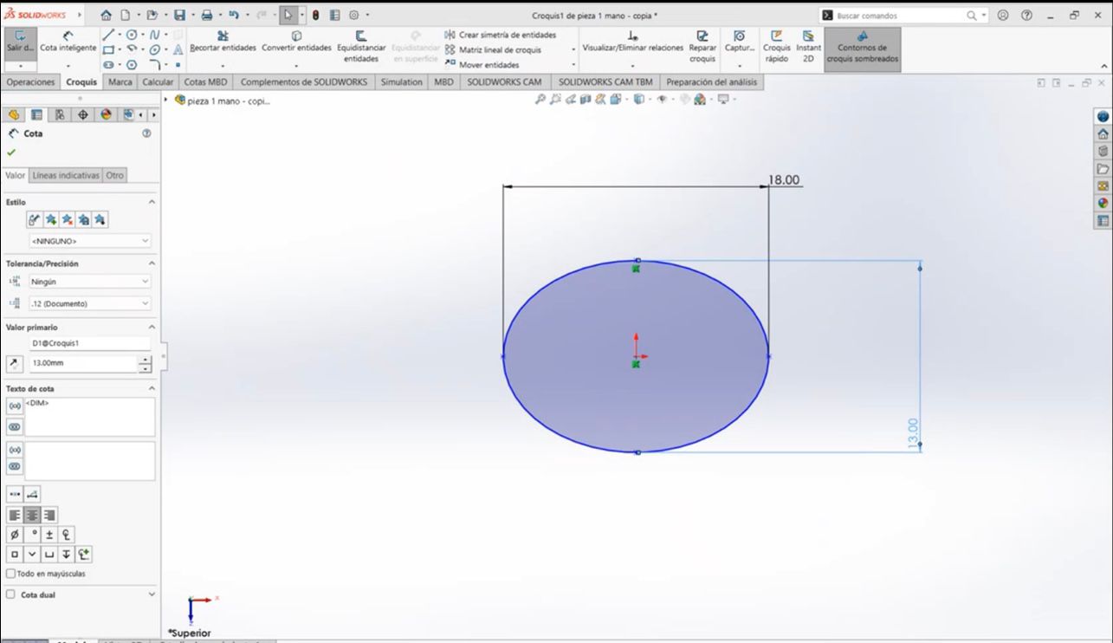The image size is (1113, 643).
Task: Open the .12 (Documento) precision dropdown
Action: pyautogui.click(x=90, y=303)
